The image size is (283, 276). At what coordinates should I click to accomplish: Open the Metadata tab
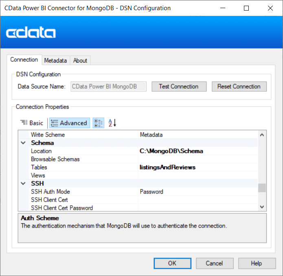55,61
